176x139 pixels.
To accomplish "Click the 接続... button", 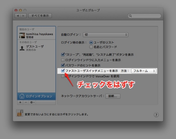I will point(113,96).
